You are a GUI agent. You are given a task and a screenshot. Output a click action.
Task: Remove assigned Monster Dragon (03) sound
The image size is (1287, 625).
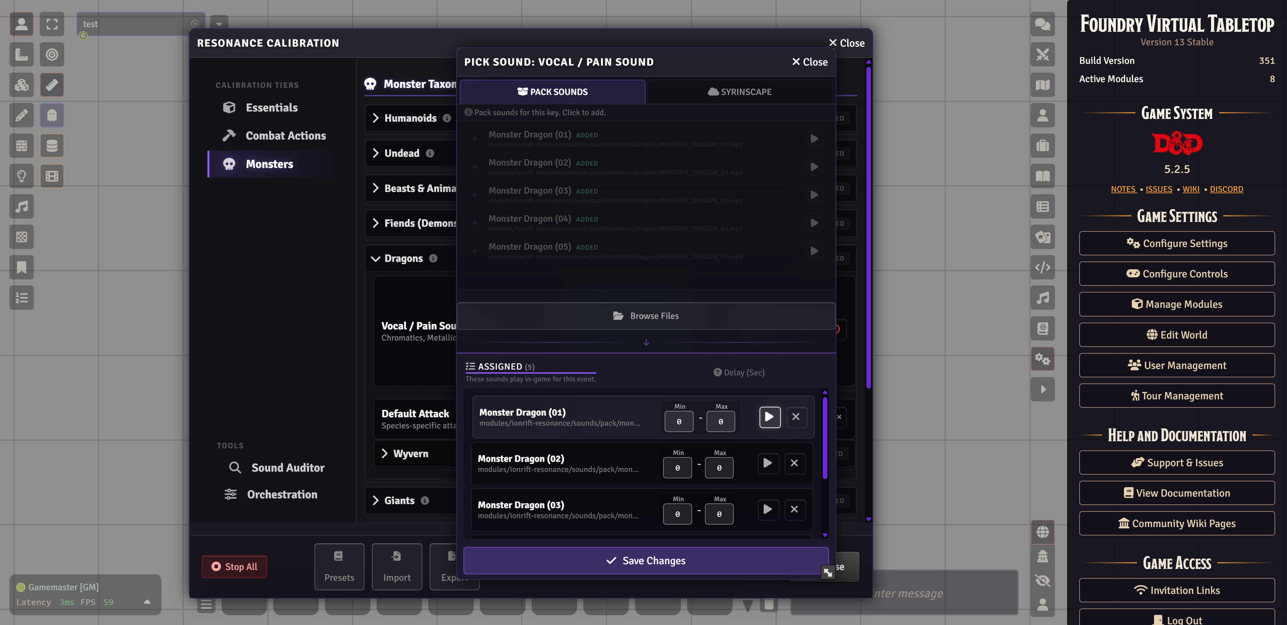[x=794, y=509]
